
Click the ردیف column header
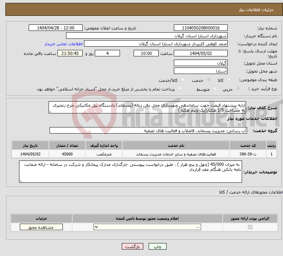coord(272,145)
